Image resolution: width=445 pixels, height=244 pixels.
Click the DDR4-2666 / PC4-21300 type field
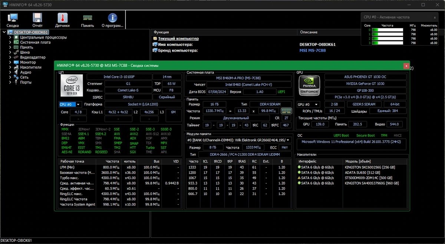click(x=245, y=154)
